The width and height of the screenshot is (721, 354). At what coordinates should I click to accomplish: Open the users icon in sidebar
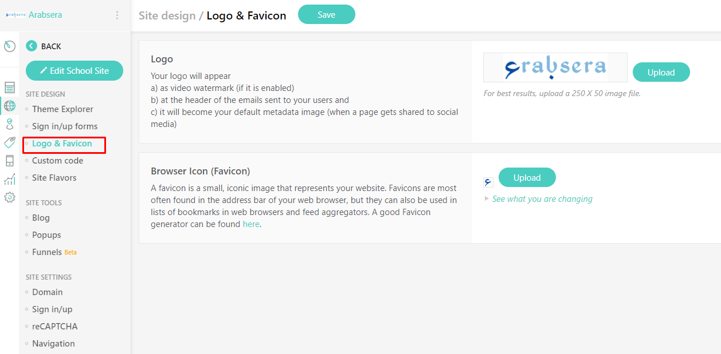coord(10,124)
